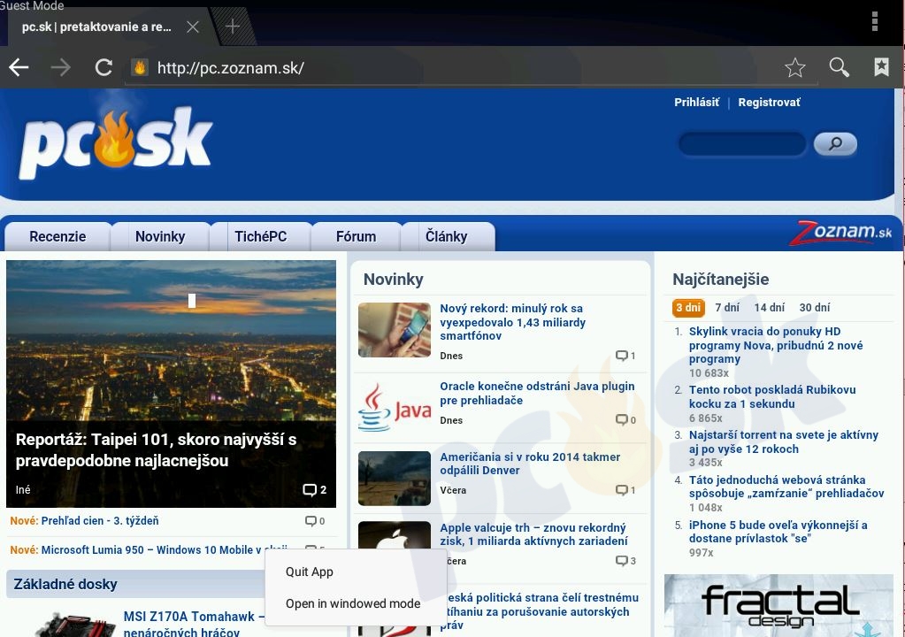Open the oldest torrent article
Image resolution: width=905 pixels, height=637 pixels.
783,442
